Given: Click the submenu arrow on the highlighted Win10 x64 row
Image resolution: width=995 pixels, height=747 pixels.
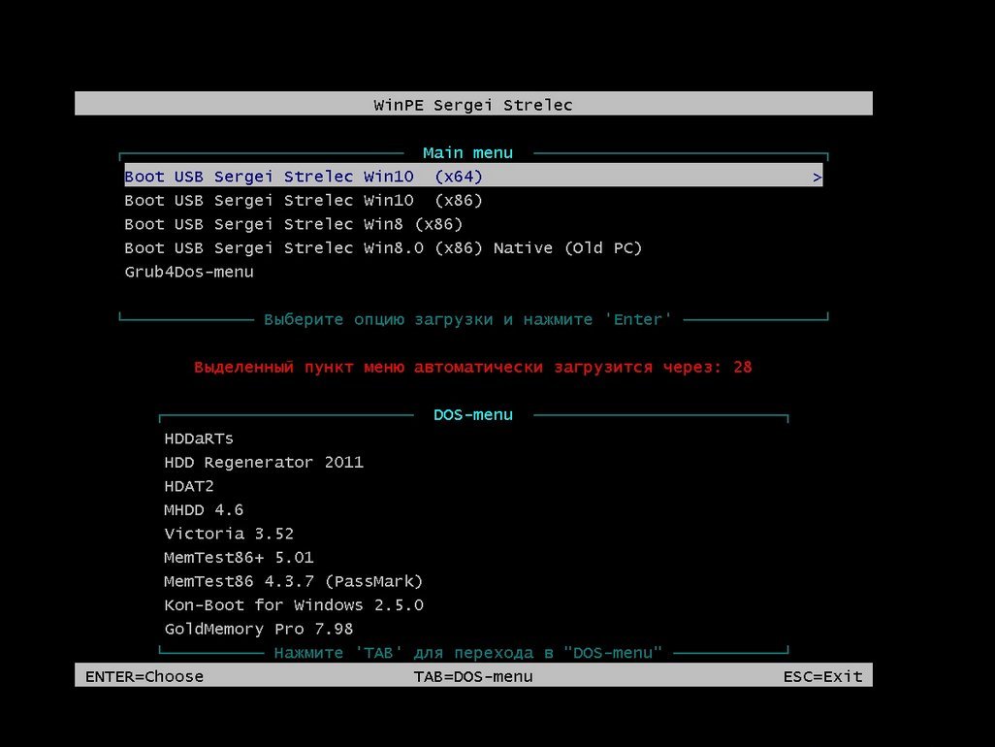Looking at the screenshot, I should click(818, 178).
